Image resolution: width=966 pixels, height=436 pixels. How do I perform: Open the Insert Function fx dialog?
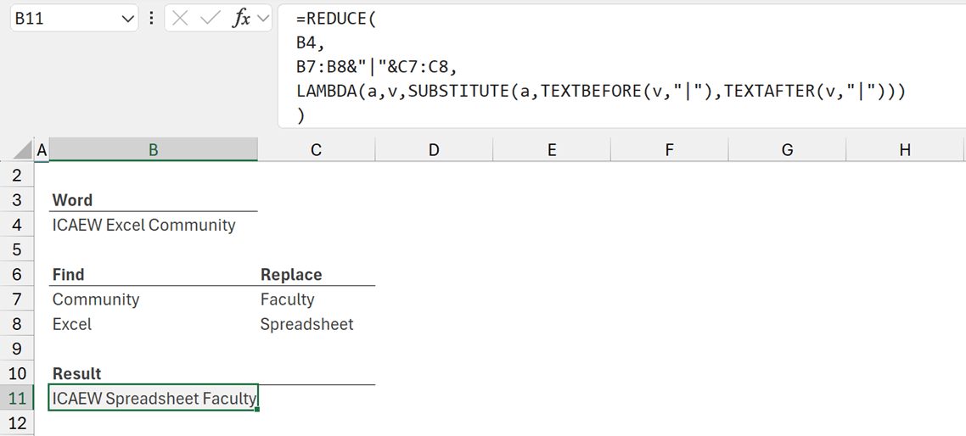[242, 19]
